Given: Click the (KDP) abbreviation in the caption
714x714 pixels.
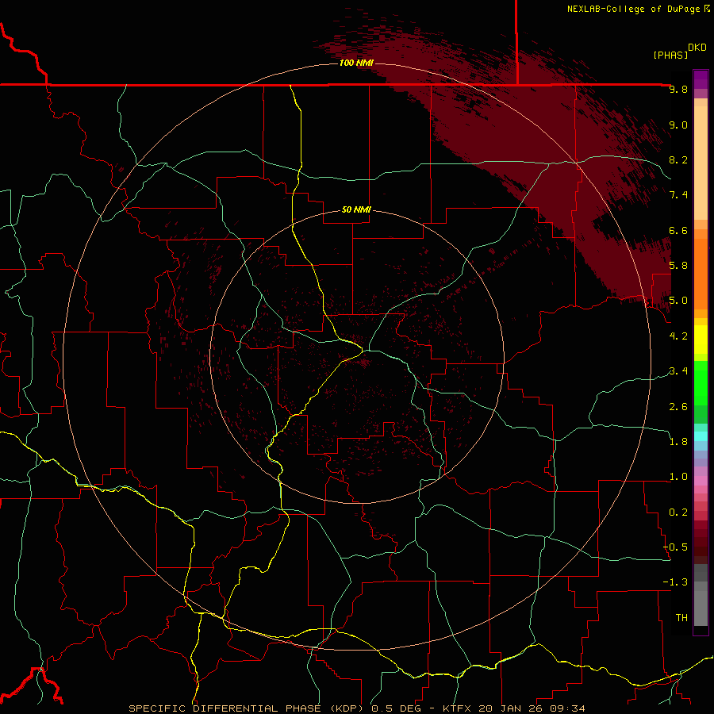Looking at the screenshot, I should pos(347,708).
